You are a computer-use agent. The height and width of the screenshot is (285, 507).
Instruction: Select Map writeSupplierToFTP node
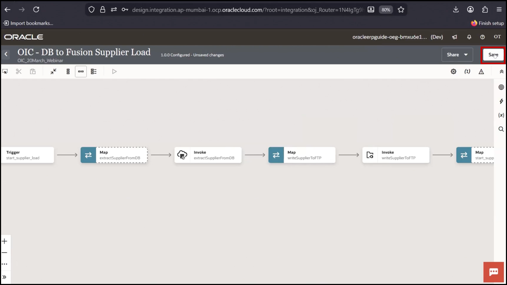coord(302,155)
